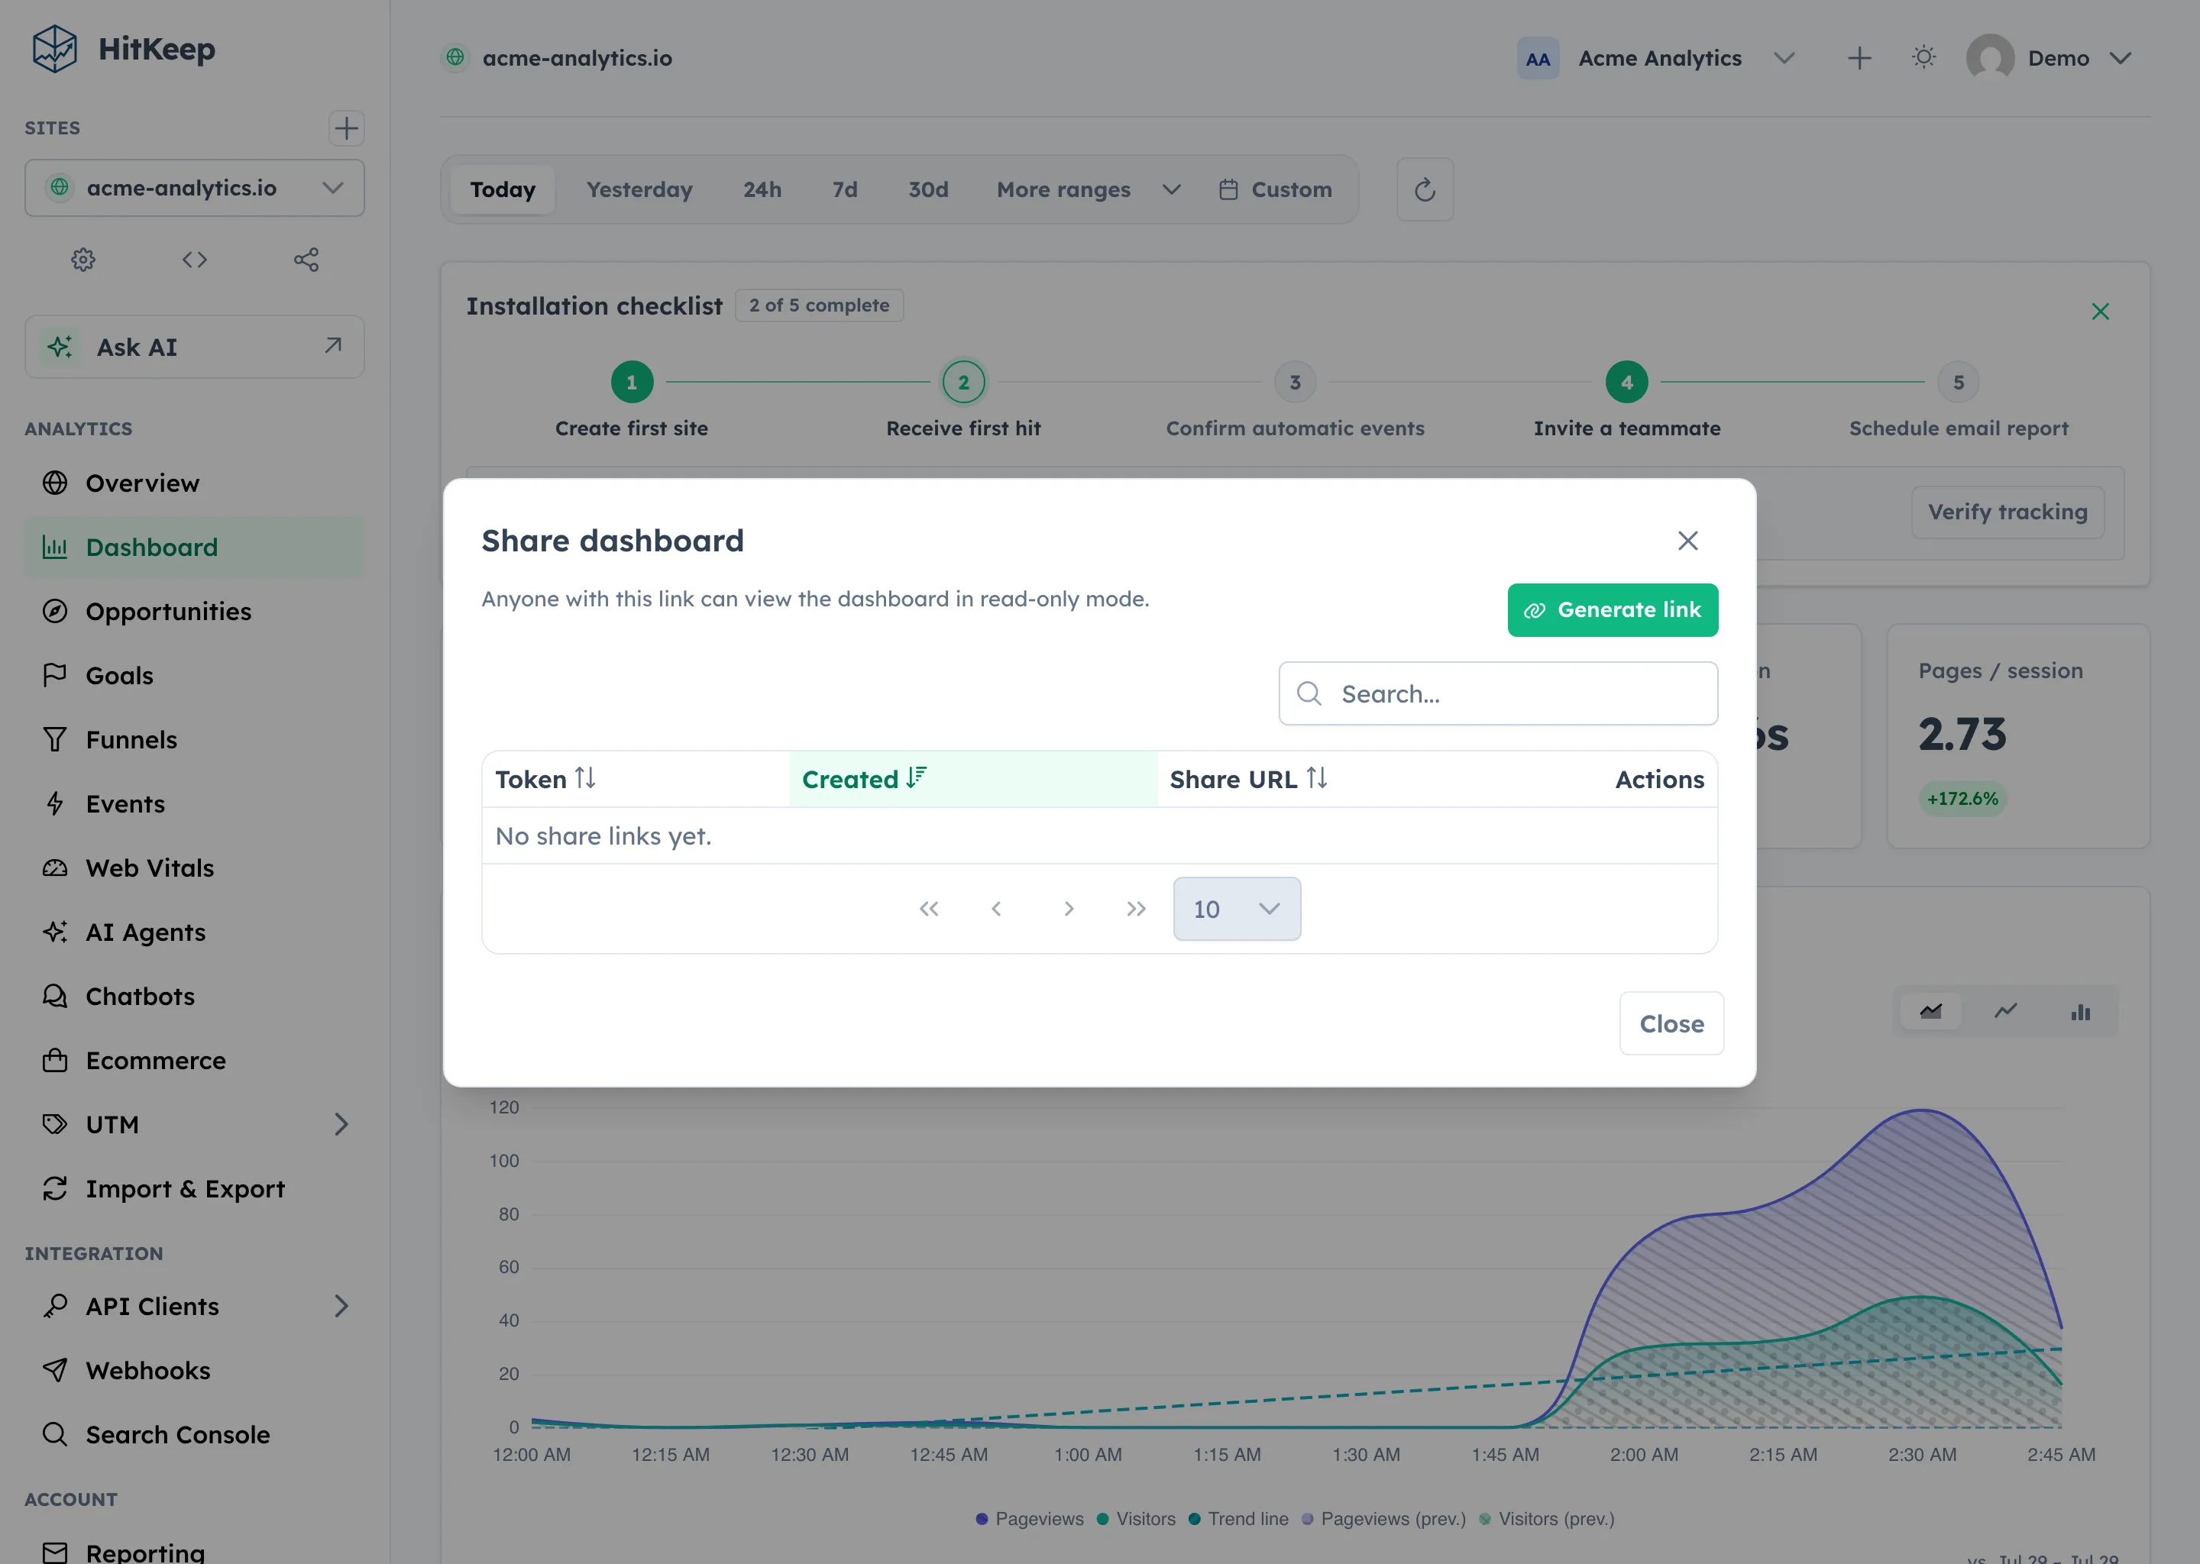Navigate to Chatbots
2200x1564 pixels.
(x=195, y=996)
